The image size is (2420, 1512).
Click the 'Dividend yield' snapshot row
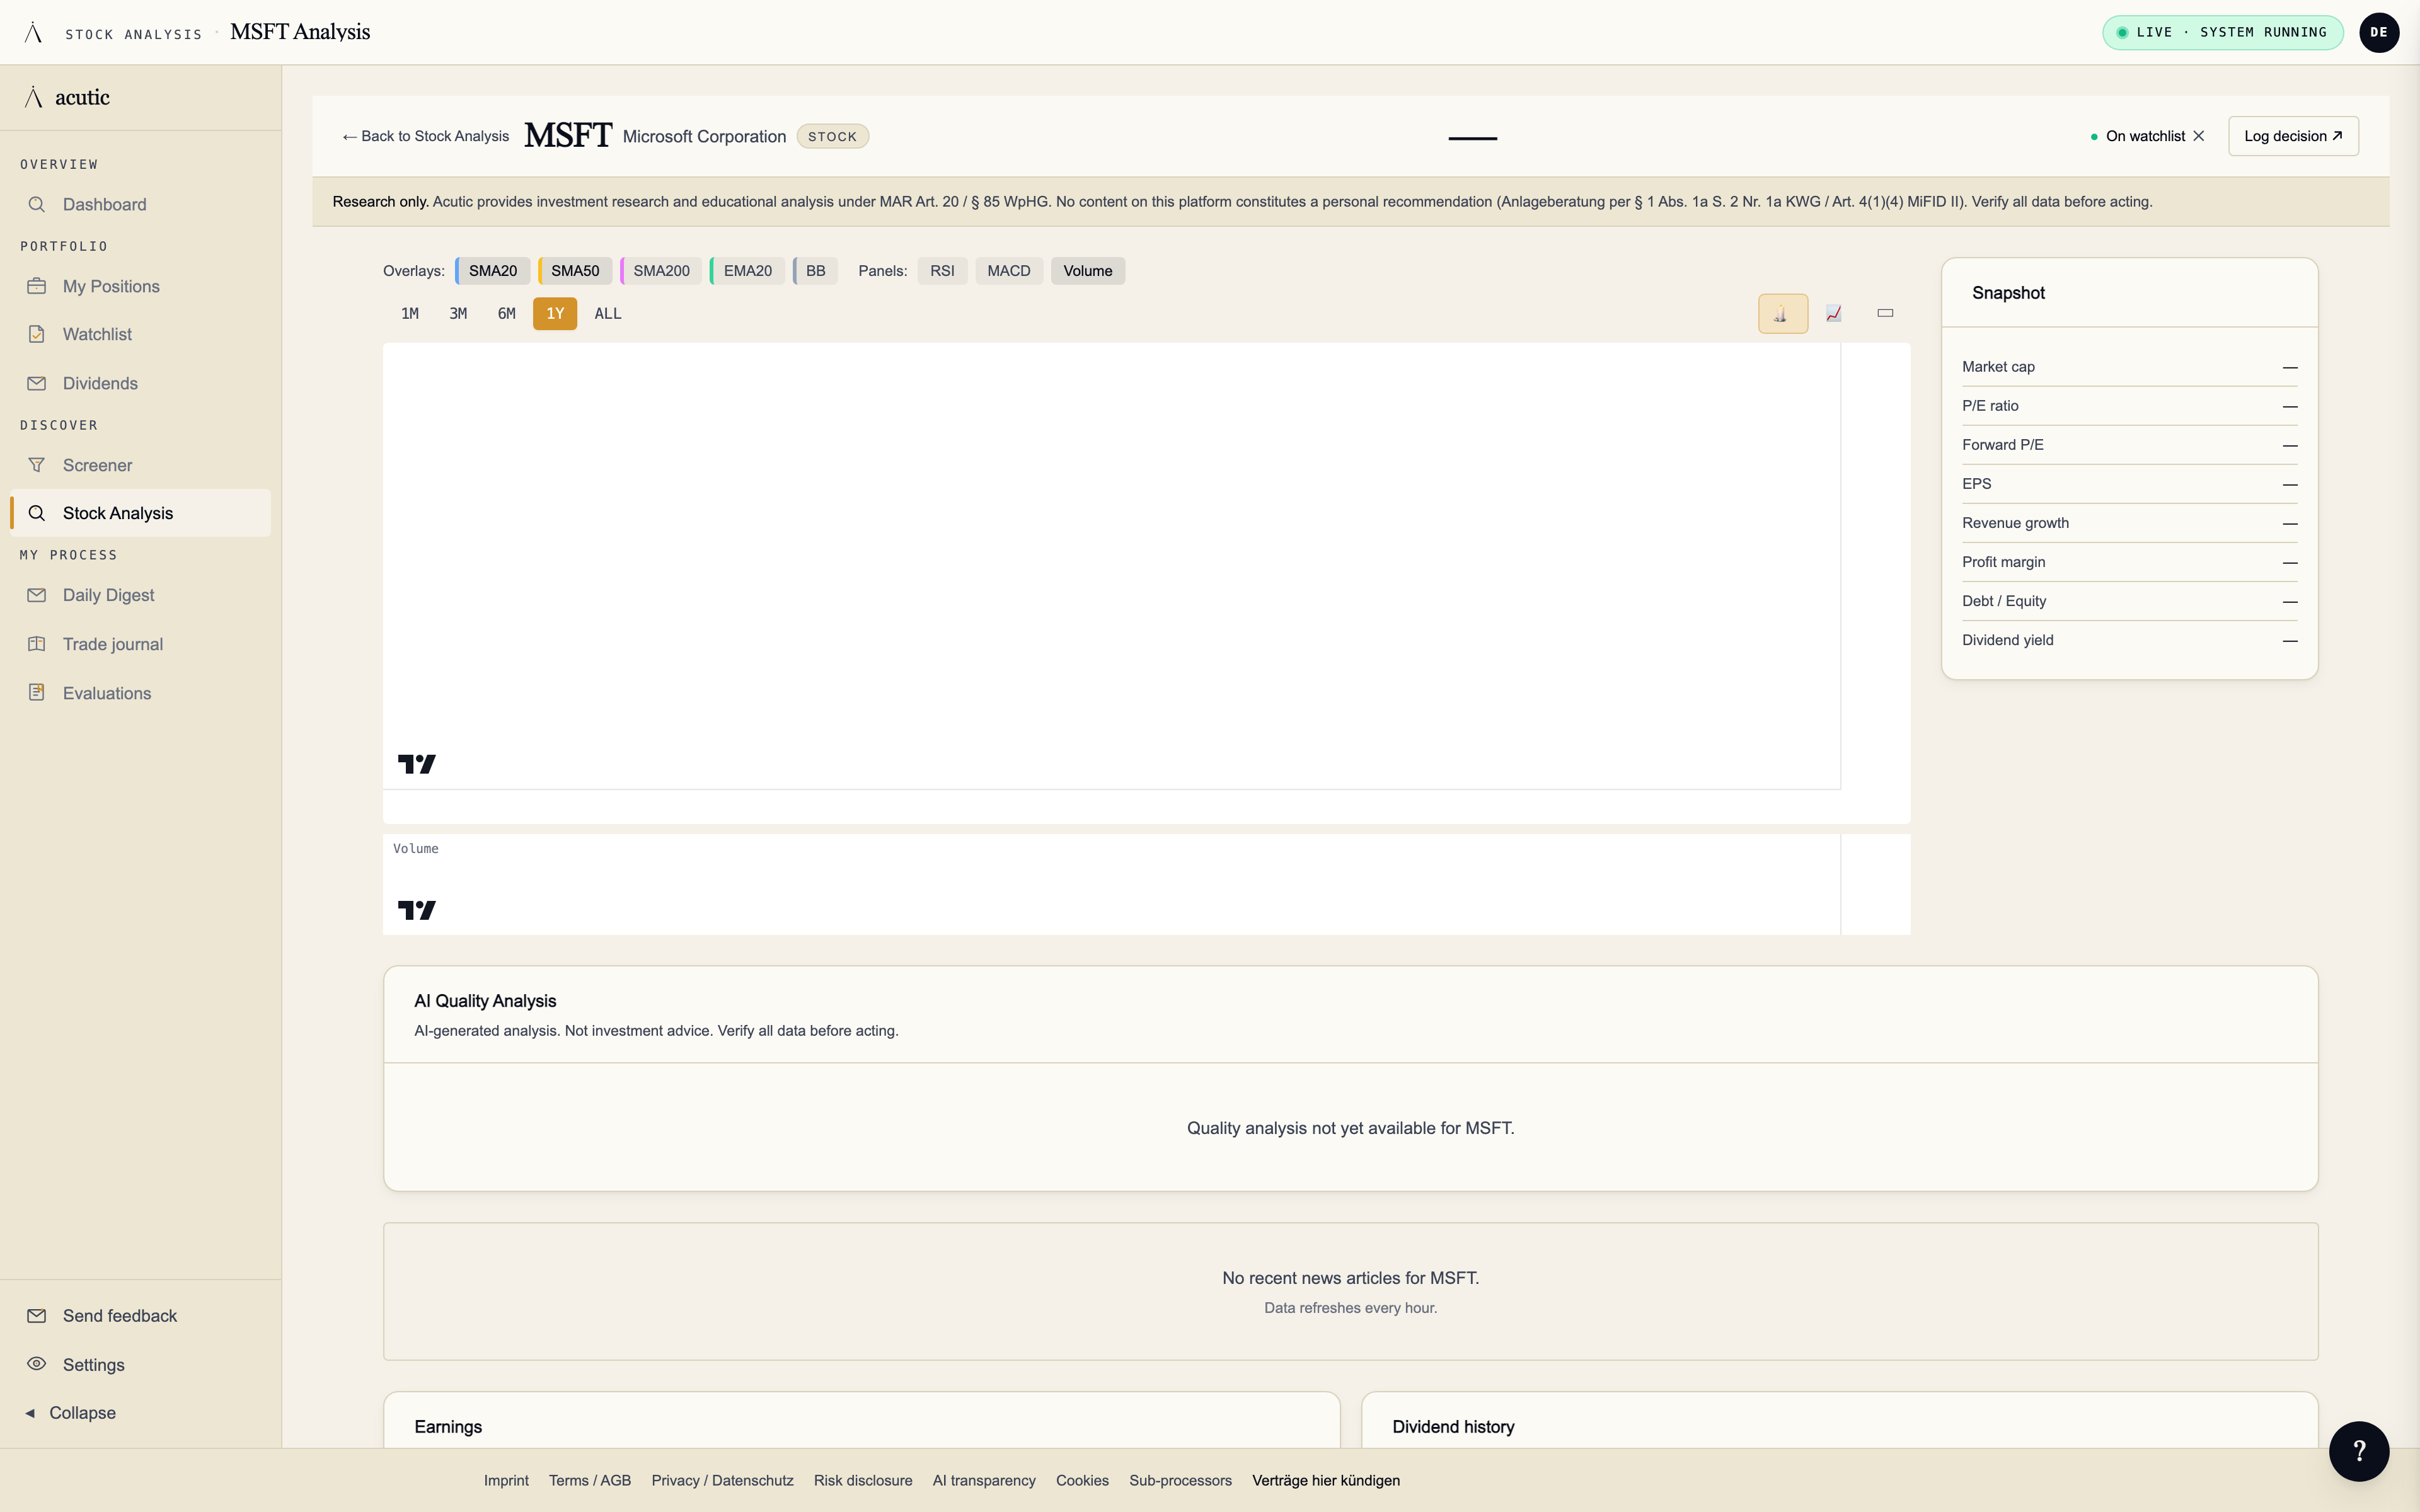(2129, 640)
